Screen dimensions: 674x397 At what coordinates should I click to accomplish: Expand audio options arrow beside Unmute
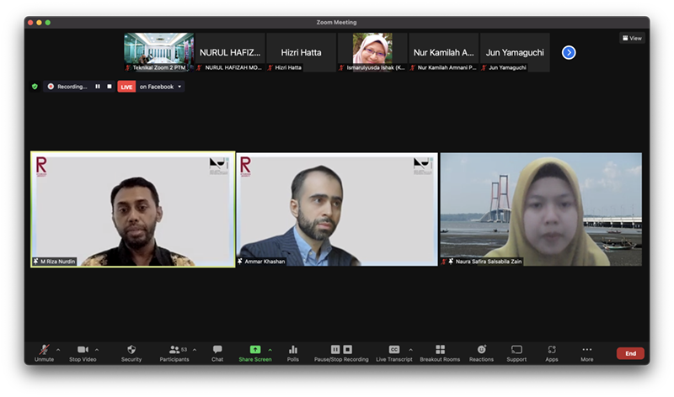click(x=58, y=349)
